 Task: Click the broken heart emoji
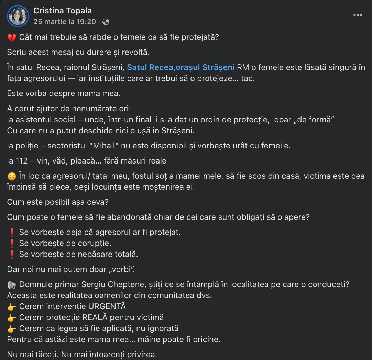[x=11, y=38]
